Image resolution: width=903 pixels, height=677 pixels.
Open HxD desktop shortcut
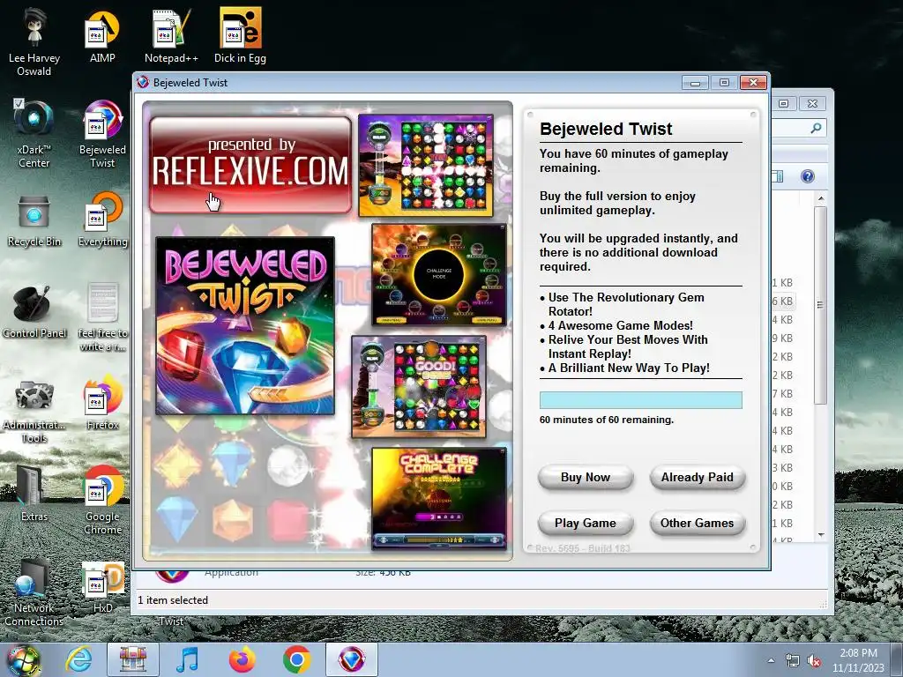coord(102,587)
